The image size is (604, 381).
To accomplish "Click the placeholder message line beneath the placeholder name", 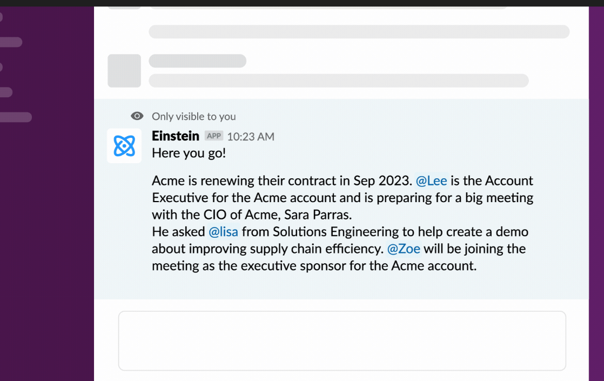I will tap(338, 81).
